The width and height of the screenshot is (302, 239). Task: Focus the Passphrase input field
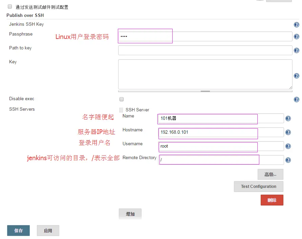(x=205, y=37)
